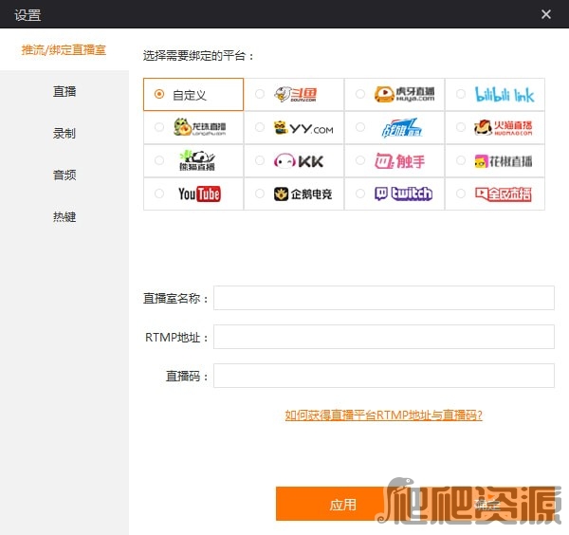Click the Douyu platform logo

[x=295, y=94]
